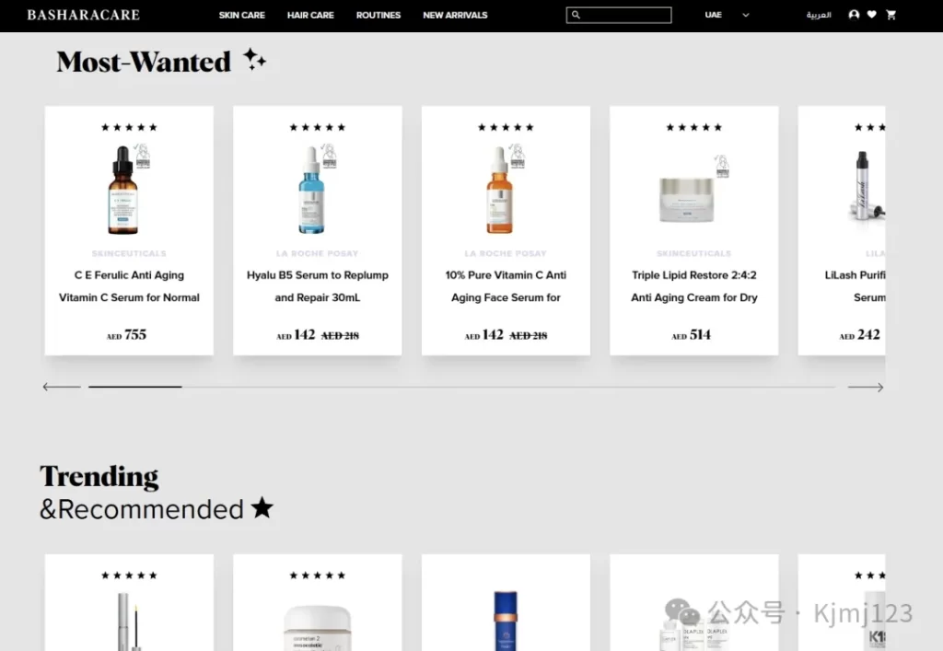The height and width of the screenshot is (651, 943).
Task: Open the eyelash serum image under Trending
Action: (x=129, y=622)
